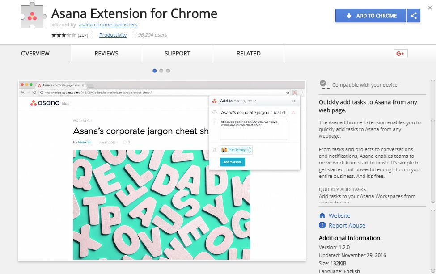Image resolution: width=436 pixels, height=274 pixels.
Task: Click the Asana puzzle-piece extension logo
Action: pyautogui.click(x=33, y=15)
